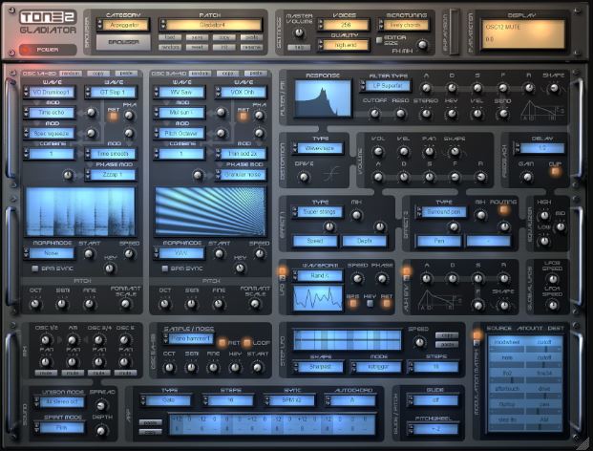Click the Equalizer High knob

(544, 216)
